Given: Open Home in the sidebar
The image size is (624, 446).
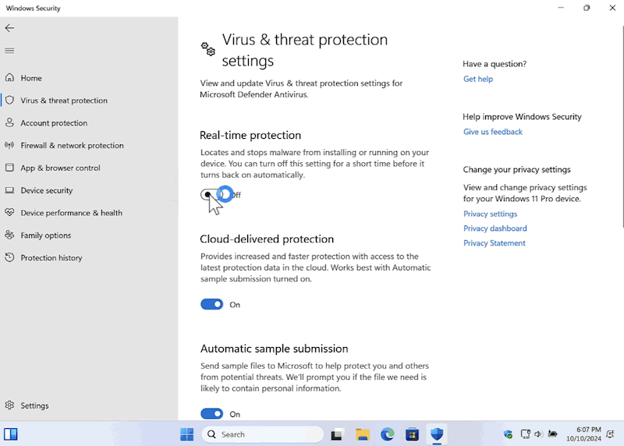Looking at the screenshot, I should click(x=89, y=78).
